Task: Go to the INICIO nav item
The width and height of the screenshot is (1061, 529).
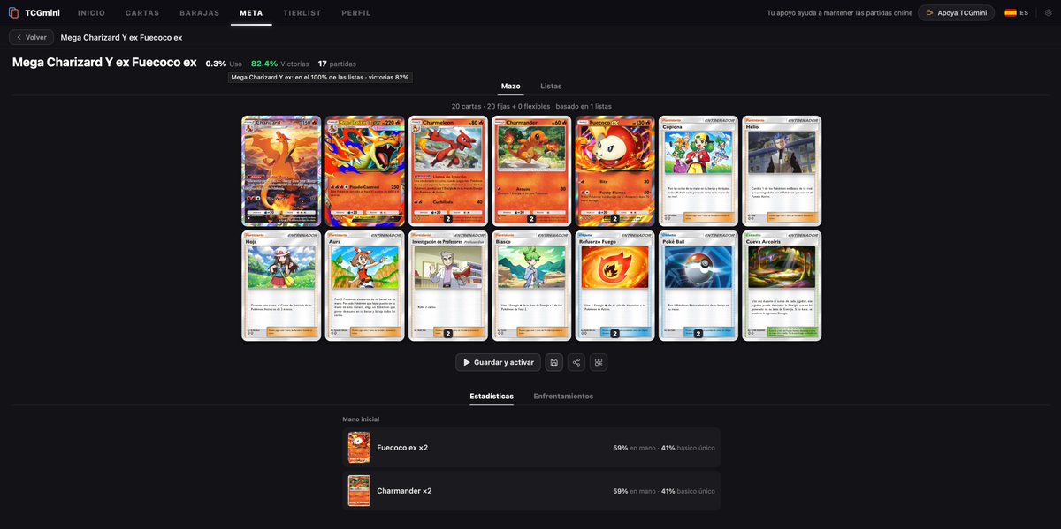Action: pyautogui.click(x=92, y=13)
